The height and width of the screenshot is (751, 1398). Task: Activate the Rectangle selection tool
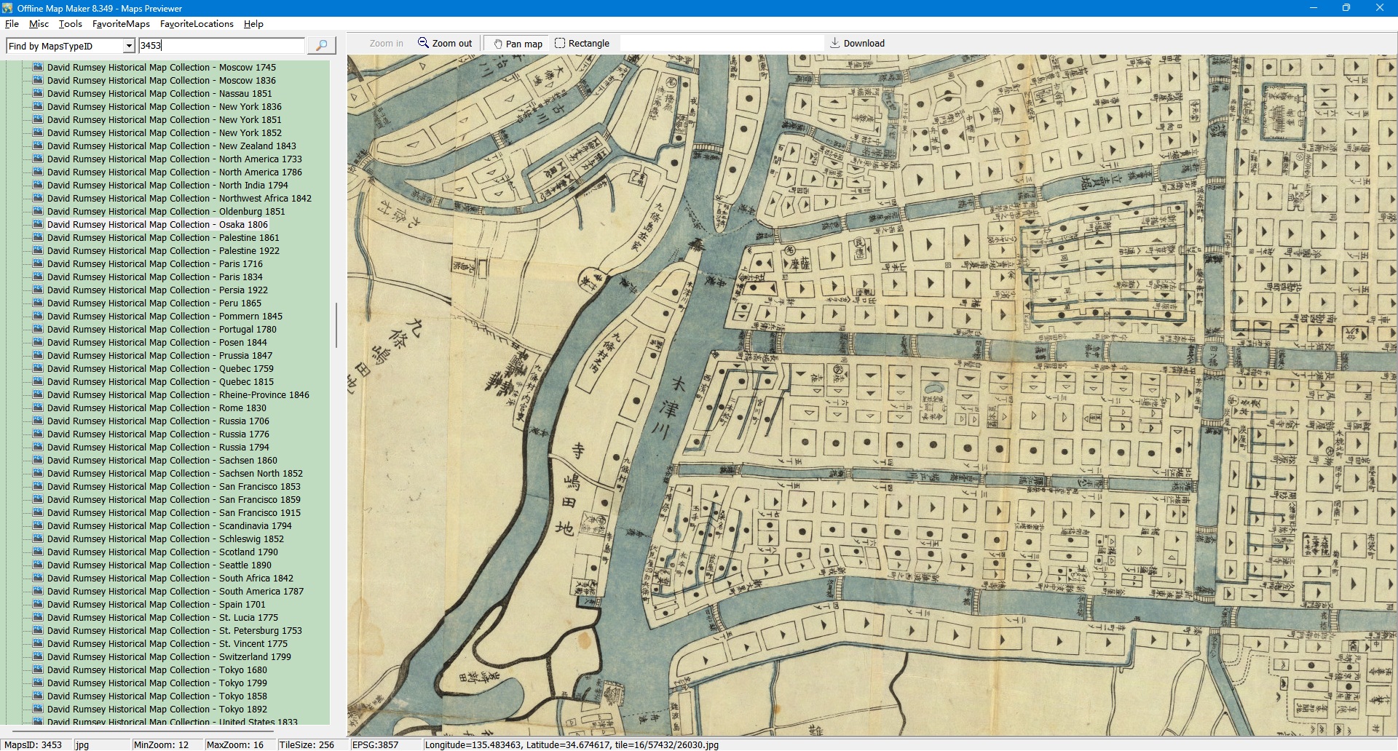[x=560, y=43]
